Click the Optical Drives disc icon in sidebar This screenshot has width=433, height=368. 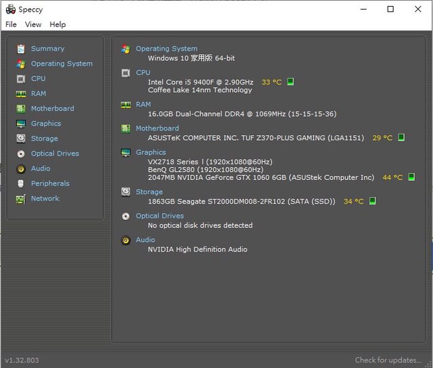(21, 154)
